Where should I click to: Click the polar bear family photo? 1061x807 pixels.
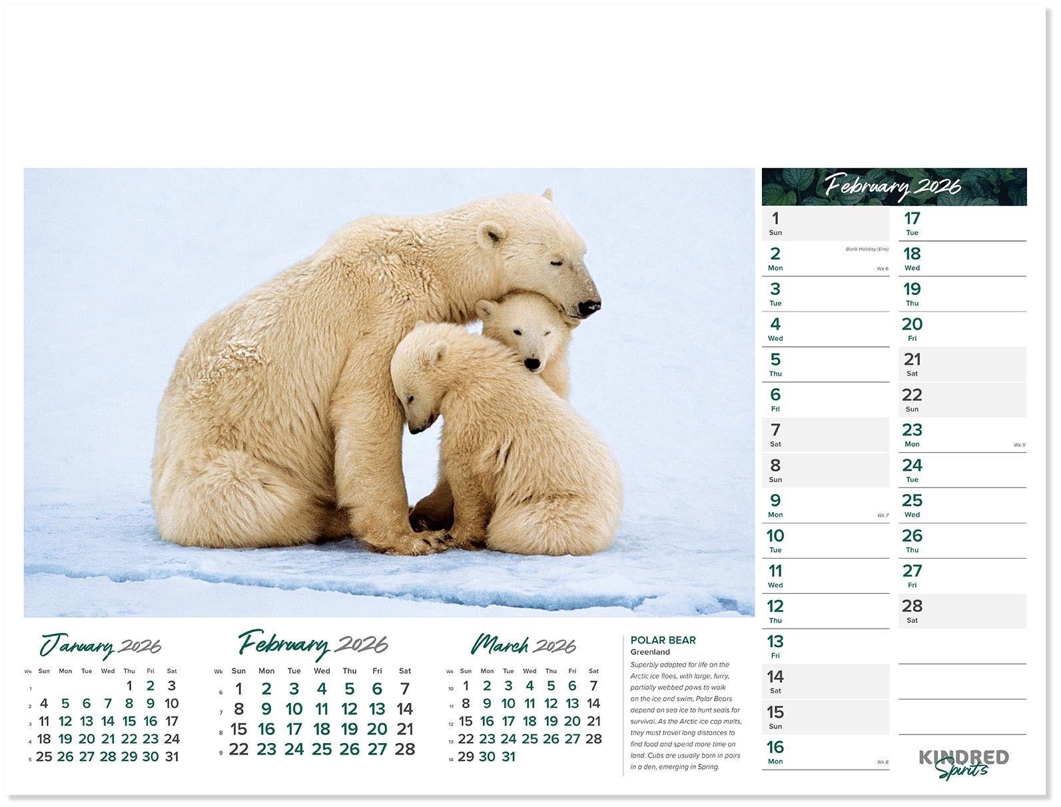tap(389, 392)
